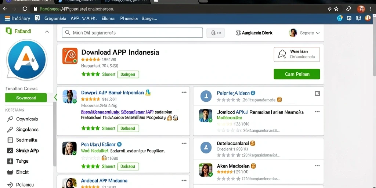Screen dimensions: 376x188
Task: Click Dathand button in Dowprl AJP card
Action: tap(128, 128)
